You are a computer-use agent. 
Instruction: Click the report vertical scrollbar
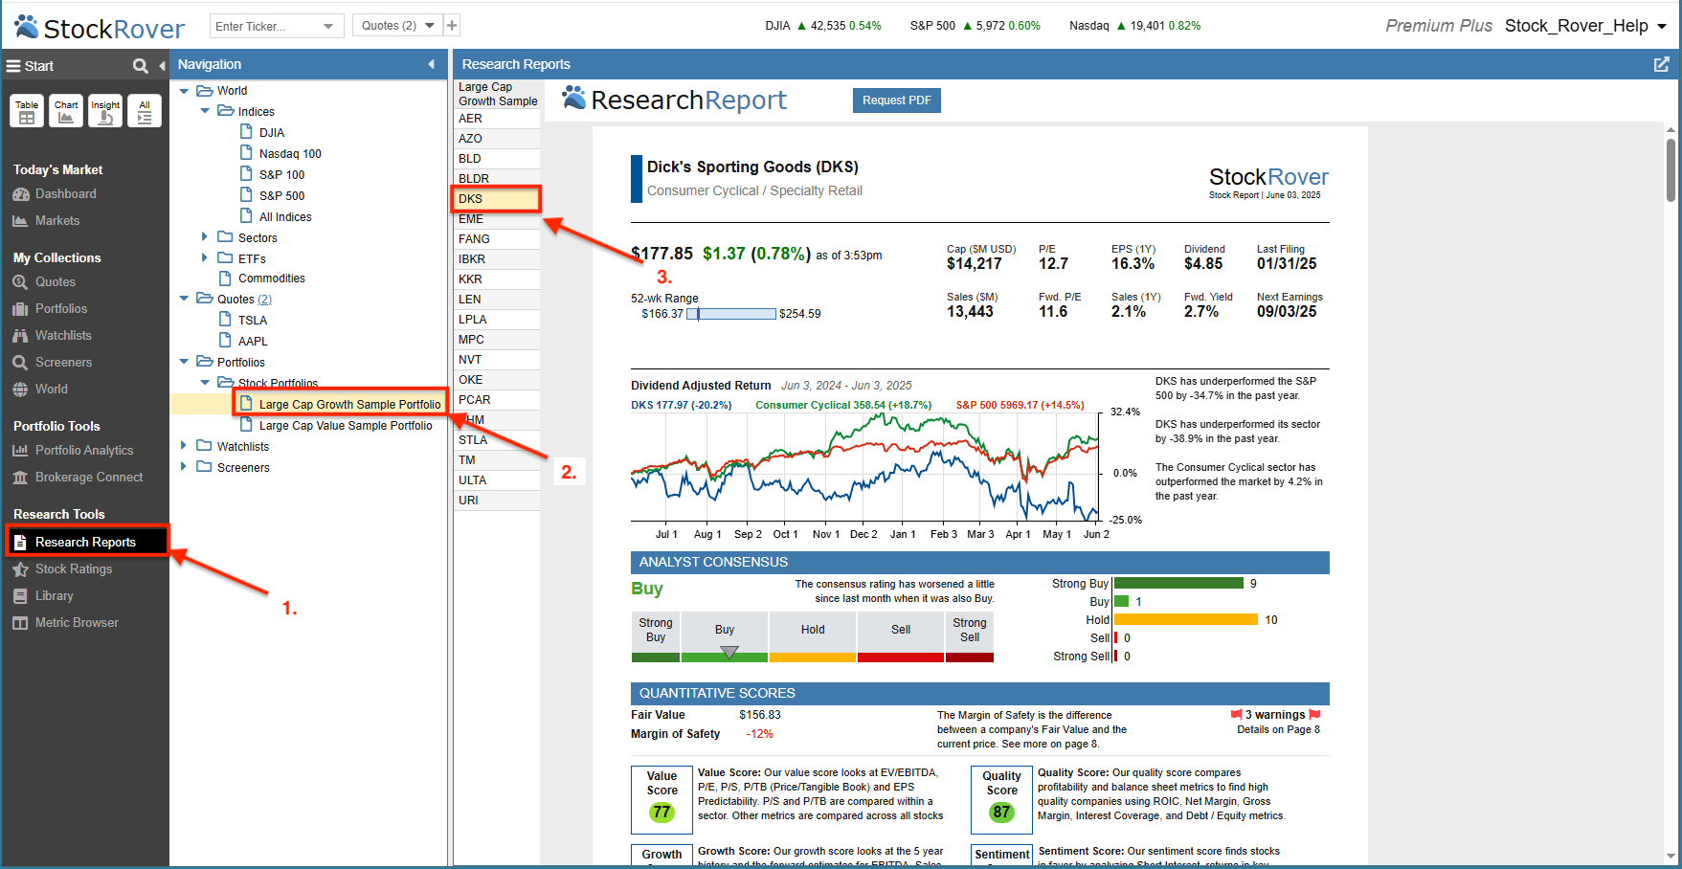pos(1671,170)
